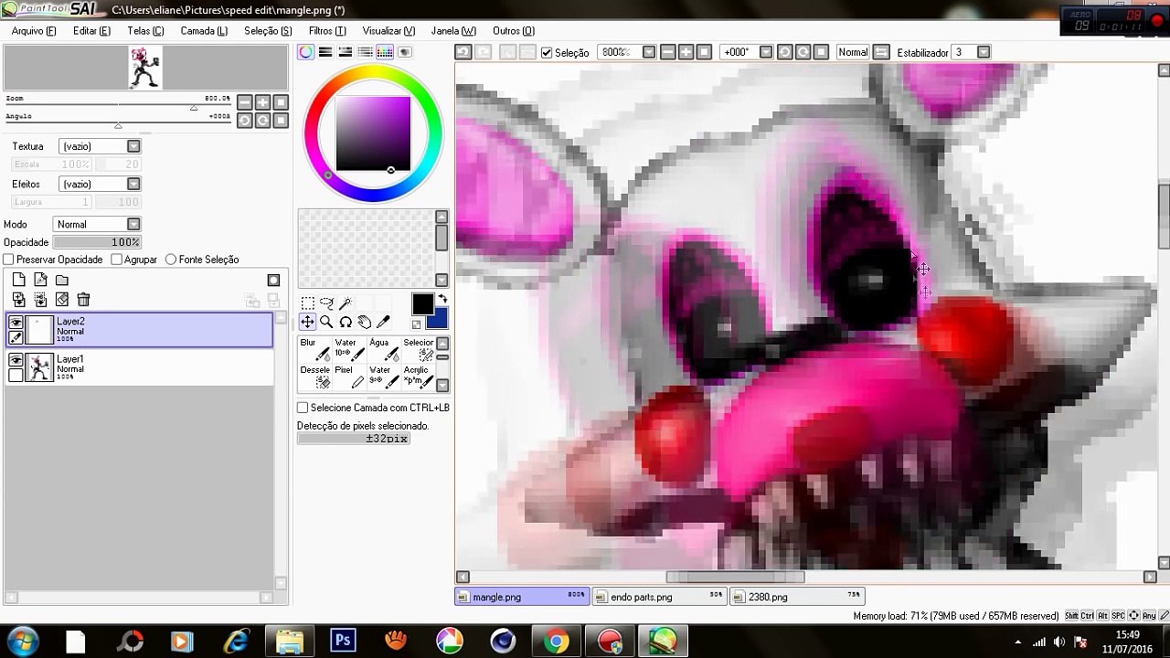This screenshot has height=658, width=1170.
Task: Show the color wheel panel
Action: coord(306,52)
